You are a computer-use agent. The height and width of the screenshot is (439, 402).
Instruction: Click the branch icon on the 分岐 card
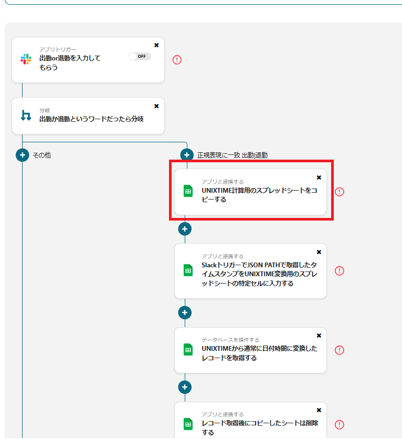coord(26,115)
